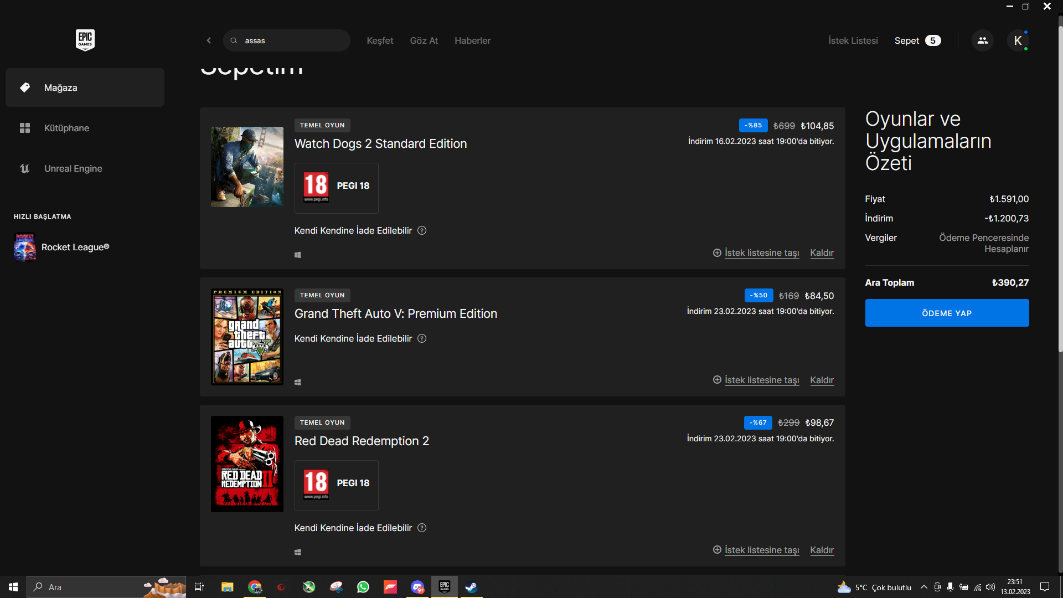This screenshot has height=598, width=1063.
Task: Click the search magnifier icon
Action: (234, 40)
